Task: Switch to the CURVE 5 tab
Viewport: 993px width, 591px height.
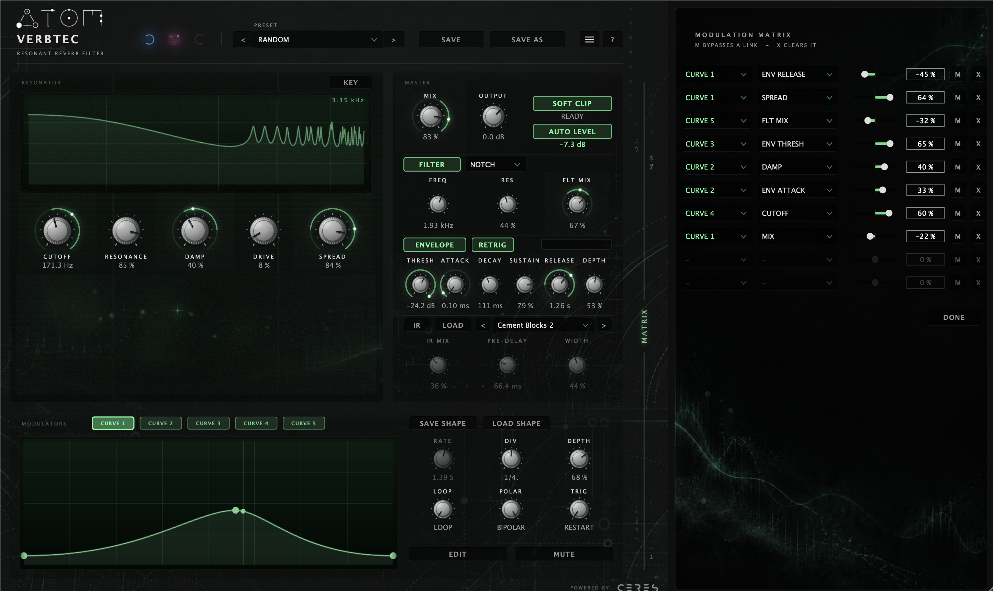Action: coord(304,423)
